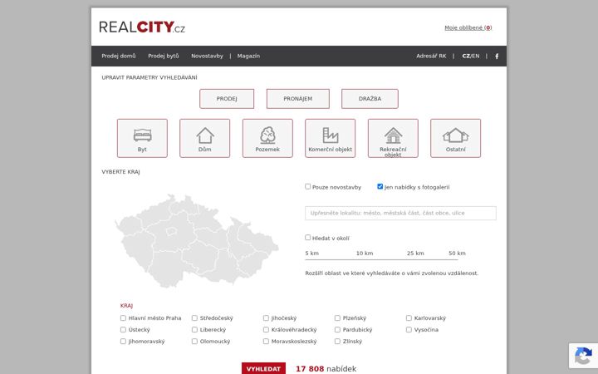Pick the Komerční objekt factory icon
This screenshot has height=374, width=598.
point(331,138)
